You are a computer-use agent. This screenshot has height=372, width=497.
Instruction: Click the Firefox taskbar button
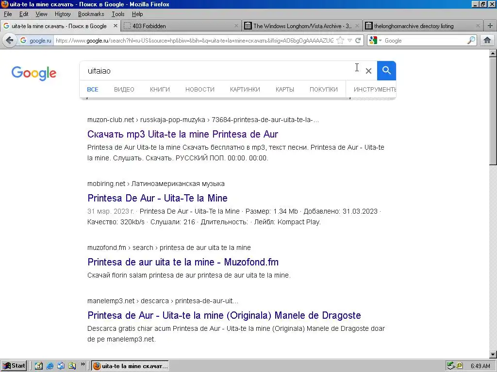130,366
